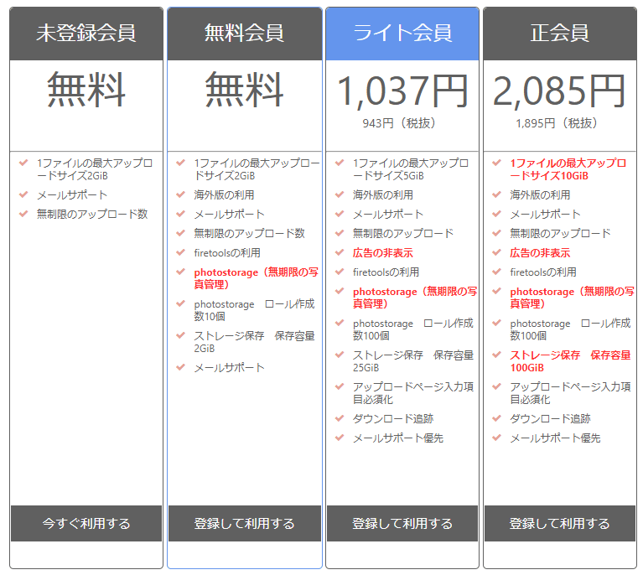This screenshot has height=575, width=643.
Task: Click checkmark beside 無制限のアップロード数 in 未登録会員
Action: (23, 214)
